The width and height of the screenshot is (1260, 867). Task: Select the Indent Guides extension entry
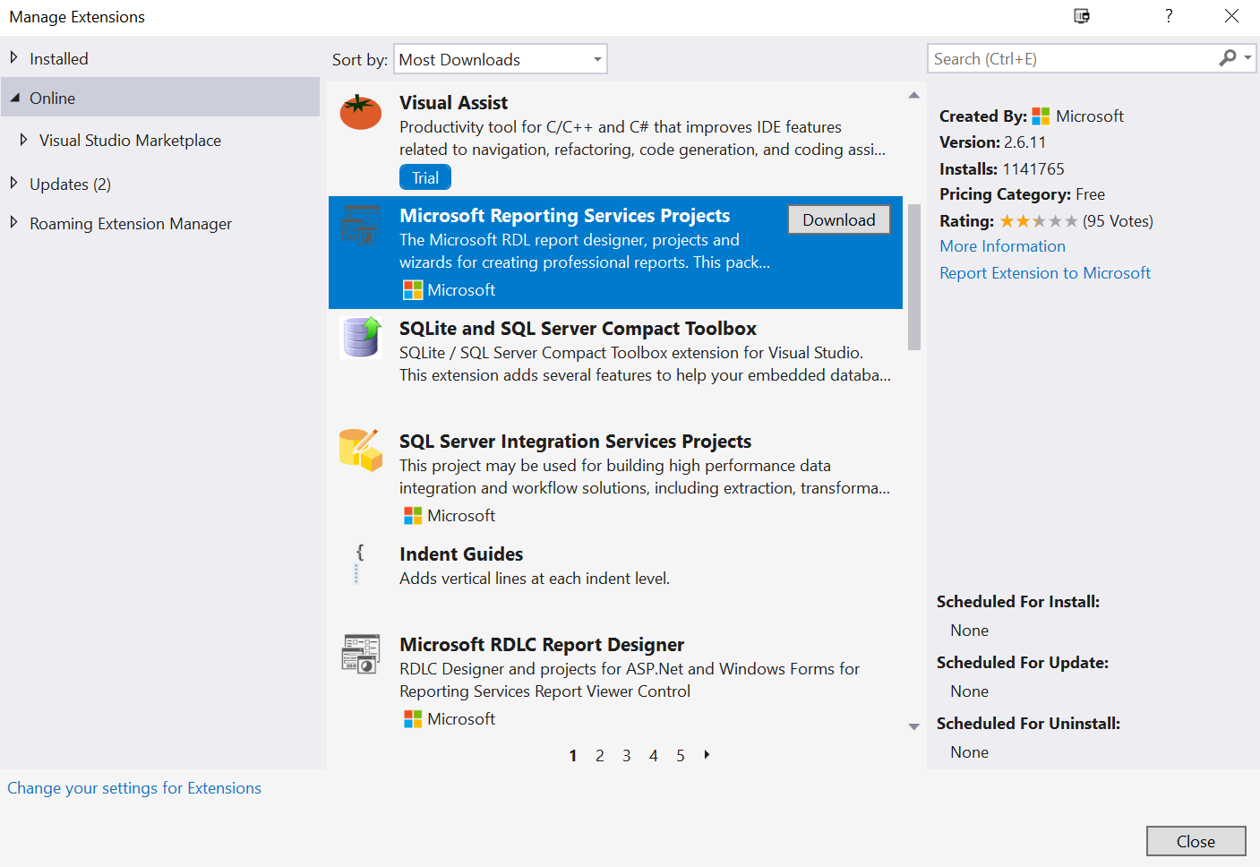click(x=615, y=581)
